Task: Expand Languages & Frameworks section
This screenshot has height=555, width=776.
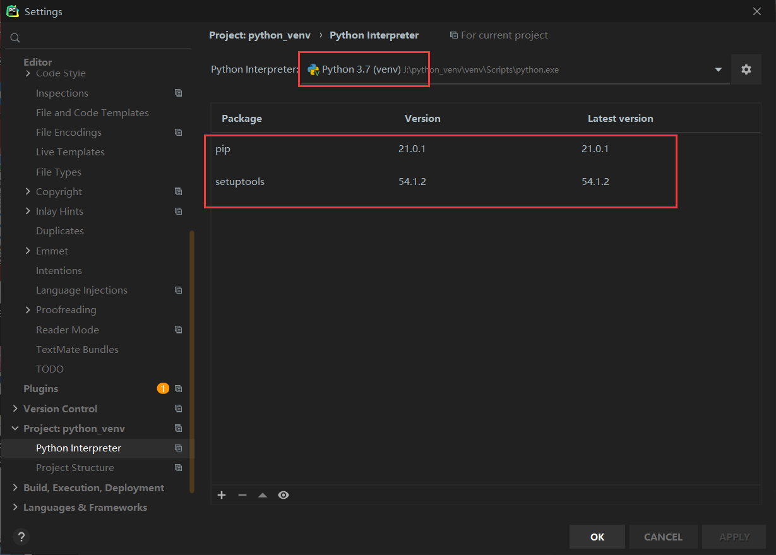Action: (x=15, y=507)
